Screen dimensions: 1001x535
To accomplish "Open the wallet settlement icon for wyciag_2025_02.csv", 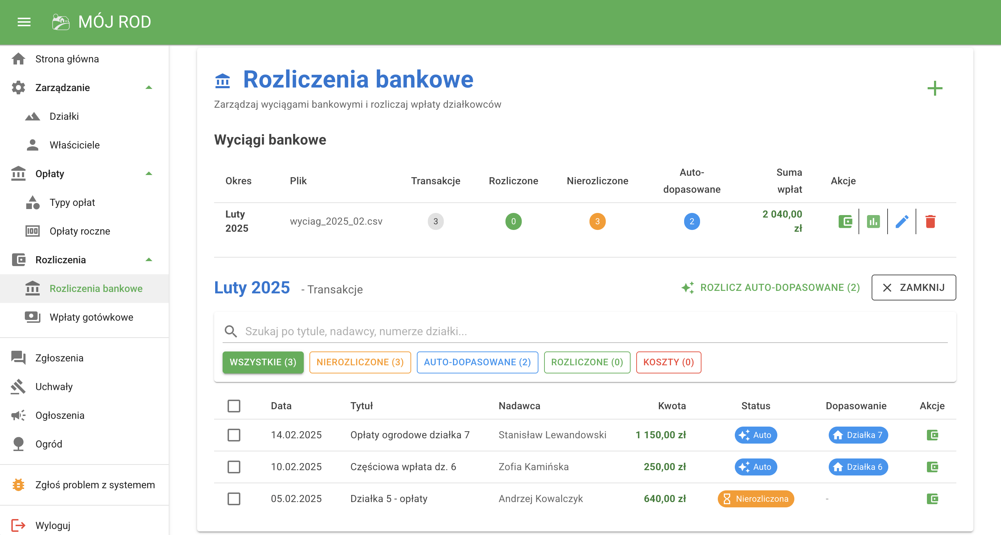I will click(846, 221).
